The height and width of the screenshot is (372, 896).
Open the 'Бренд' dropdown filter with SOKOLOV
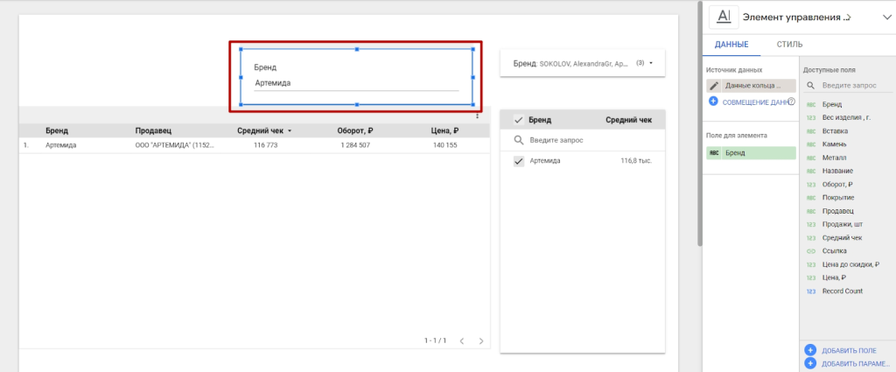(x=583, y=63)
